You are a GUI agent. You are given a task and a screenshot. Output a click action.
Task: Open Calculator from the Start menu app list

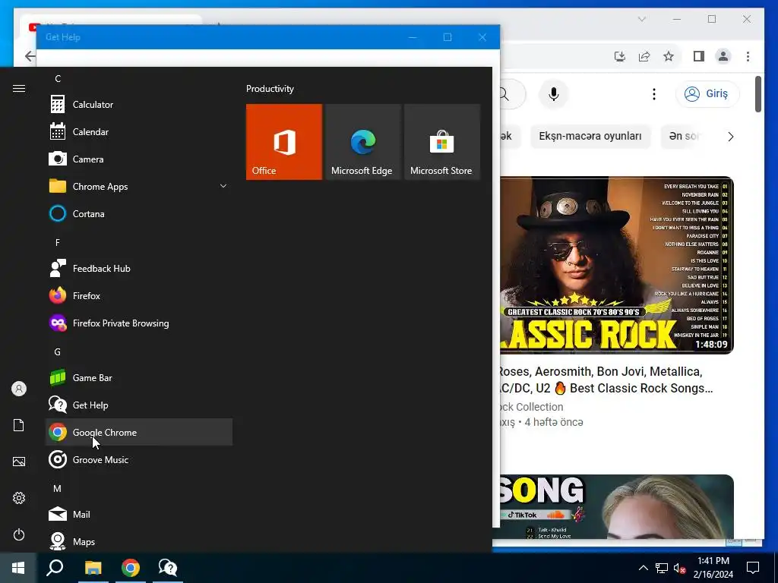(139, 105)
